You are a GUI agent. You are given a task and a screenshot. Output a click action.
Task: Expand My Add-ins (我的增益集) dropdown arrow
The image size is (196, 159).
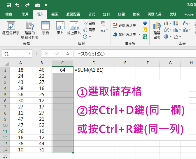point(139,34)
